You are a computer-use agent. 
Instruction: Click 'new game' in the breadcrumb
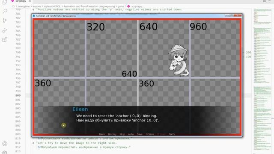click(24, 6)
